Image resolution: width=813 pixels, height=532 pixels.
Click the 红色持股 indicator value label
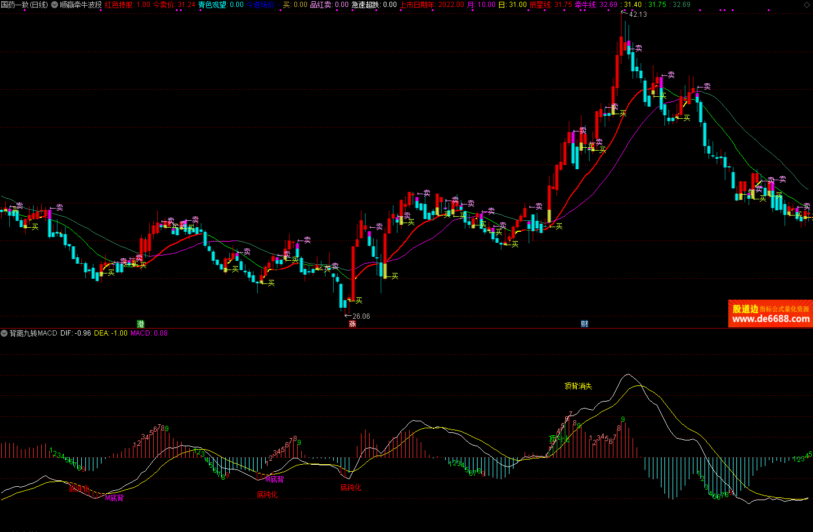127,5
